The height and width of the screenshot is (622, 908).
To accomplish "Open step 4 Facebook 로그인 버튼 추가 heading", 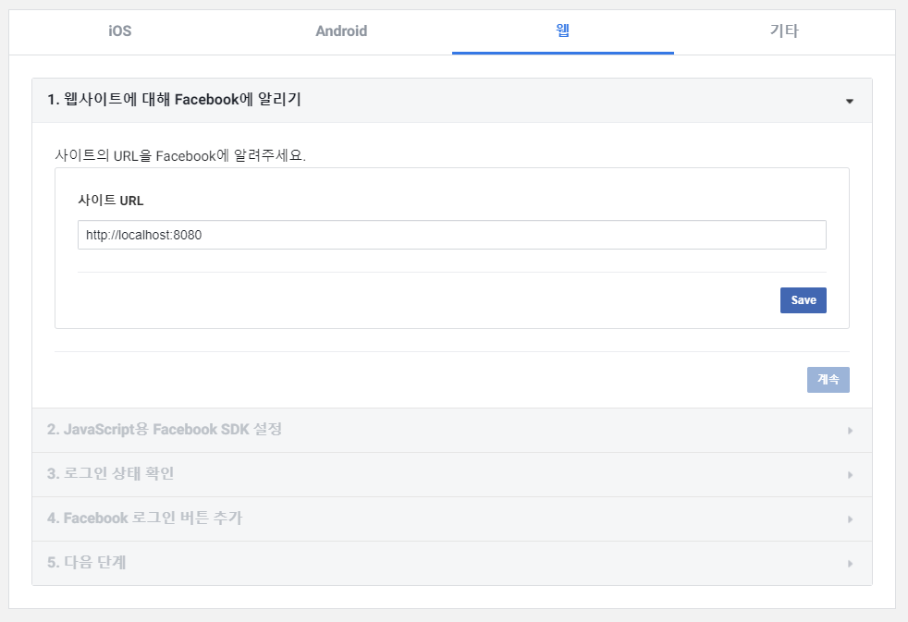I will (x=145, y=518).
